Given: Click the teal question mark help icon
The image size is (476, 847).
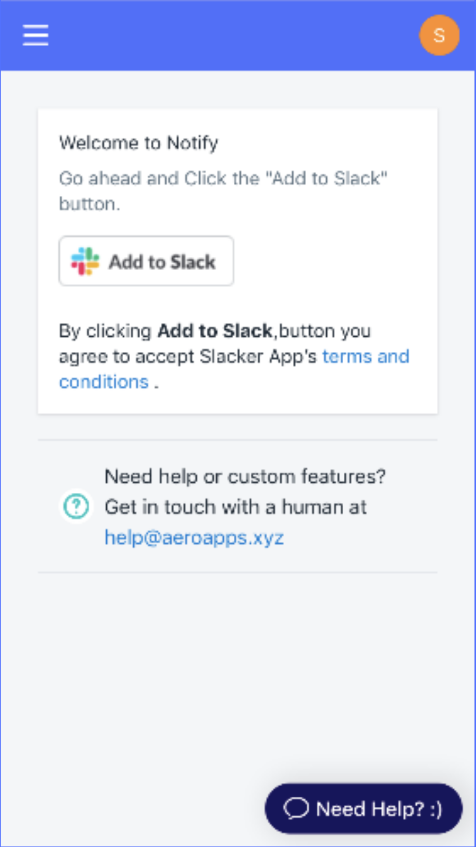Looking at the screenshot, I should [x=76, y=506].
